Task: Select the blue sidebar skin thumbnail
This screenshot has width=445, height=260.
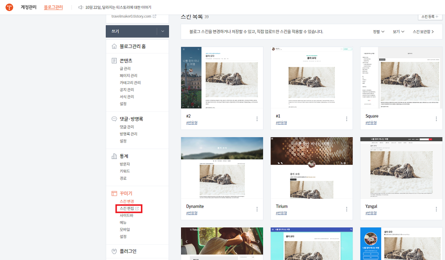Action: pos(401,244)
